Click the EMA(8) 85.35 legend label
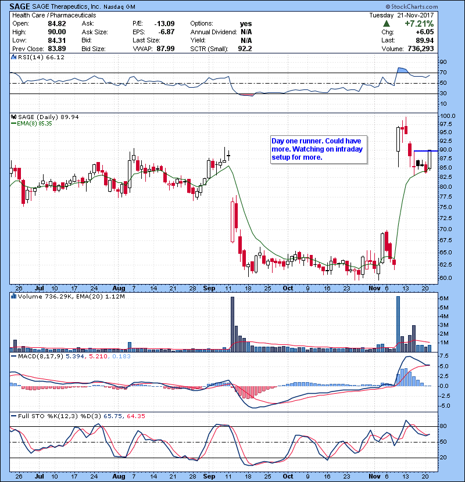This screenshot has width=465, height=482. 34,124
